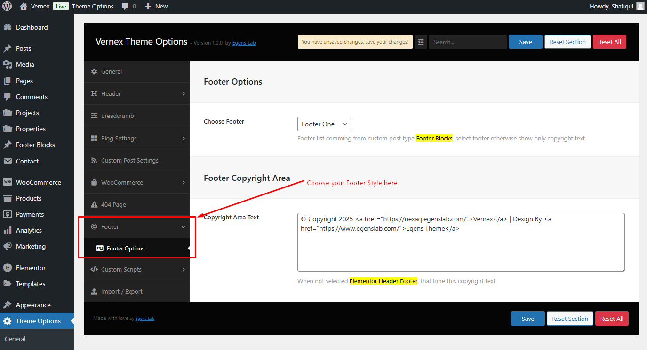Viewport: 647px width, 350px height.
Task: Select Footer Options submenu item
Action: 136,249
